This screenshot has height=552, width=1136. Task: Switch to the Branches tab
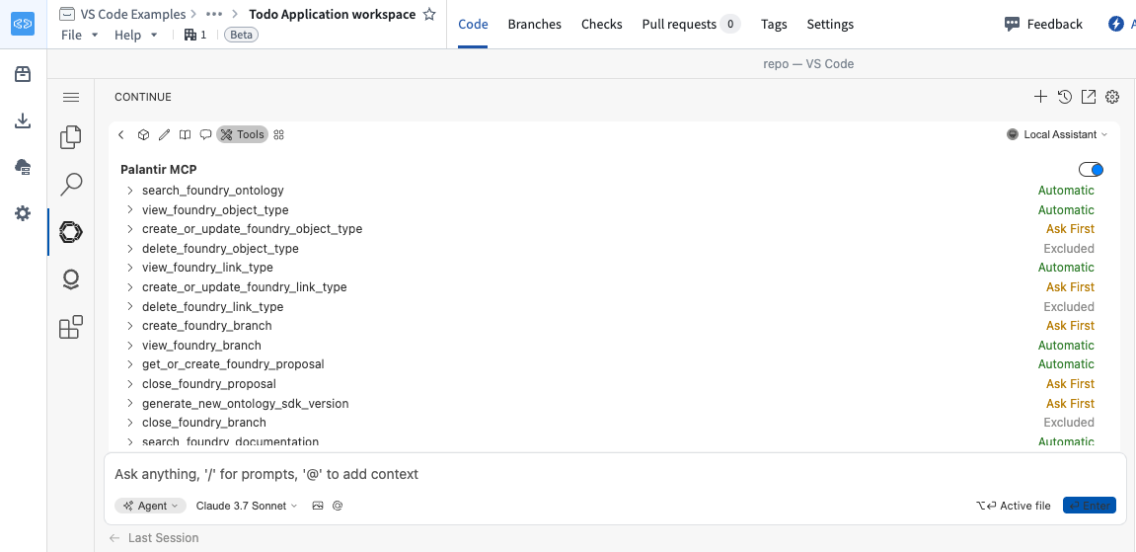[535, 24]
